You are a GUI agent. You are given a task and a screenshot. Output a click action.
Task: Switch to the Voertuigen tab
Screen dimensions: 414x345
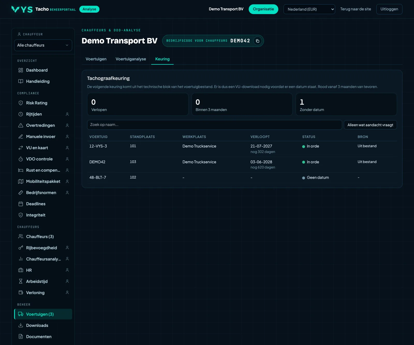click(96, 59)
